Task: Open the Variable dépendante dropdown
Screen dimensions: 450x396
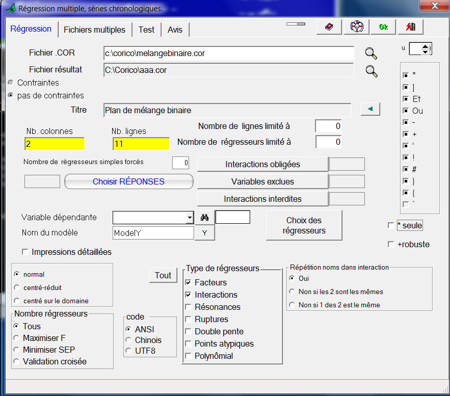Action: tap(190, 218)
